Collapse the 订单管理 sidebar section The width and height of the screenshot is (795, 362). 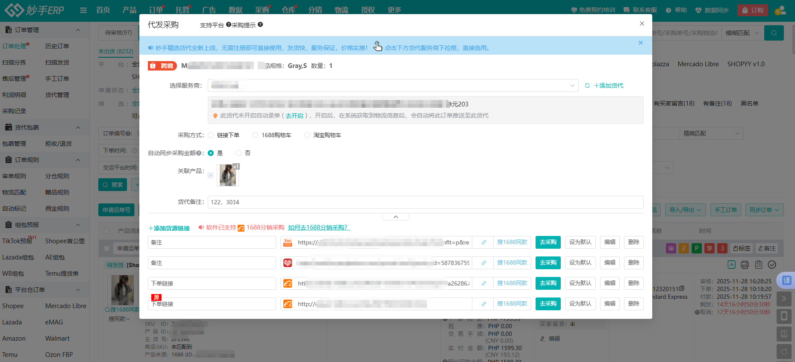[x=78, y=30]
